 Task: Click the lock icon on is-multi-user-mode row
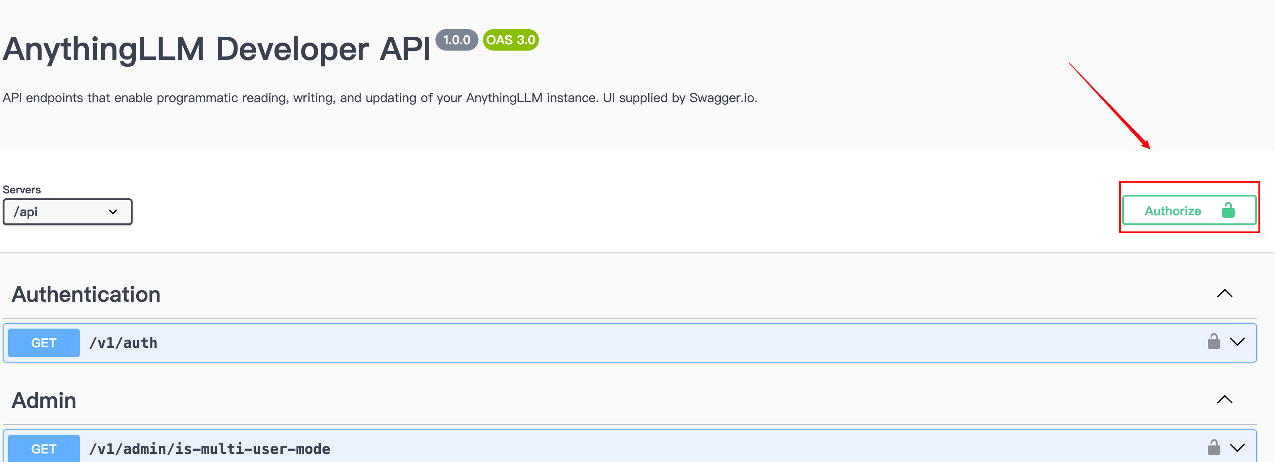pyautogui.click(x=1214, y=448)
